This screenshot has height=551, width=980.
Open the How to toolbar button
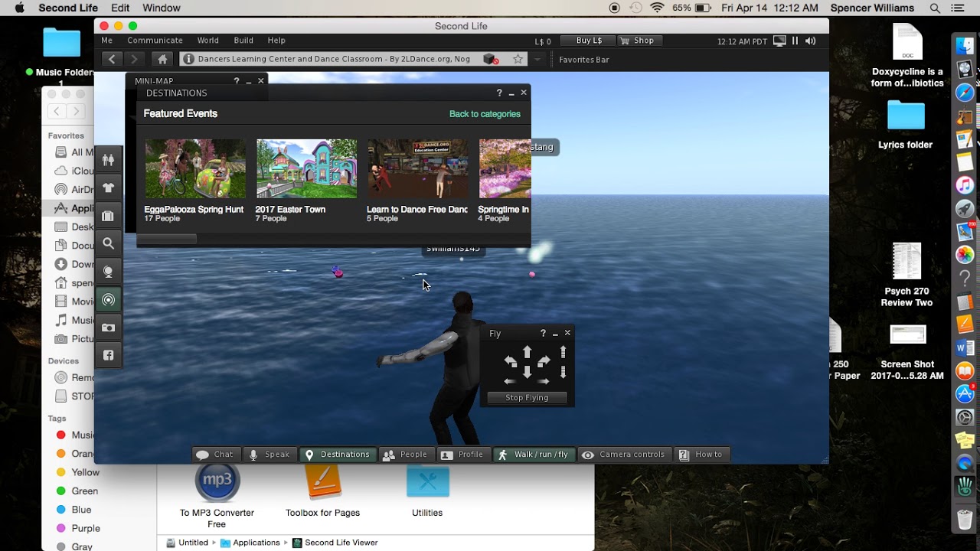pyautogui.click(x=701, y=455)
